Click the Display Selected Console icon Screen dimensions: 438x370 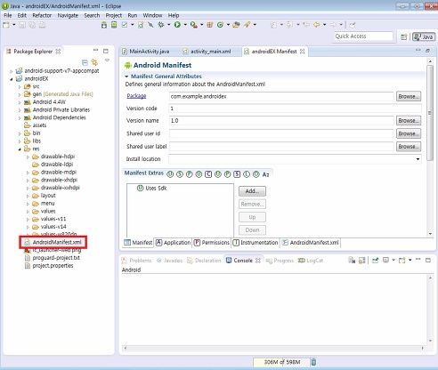coord(385,261)
